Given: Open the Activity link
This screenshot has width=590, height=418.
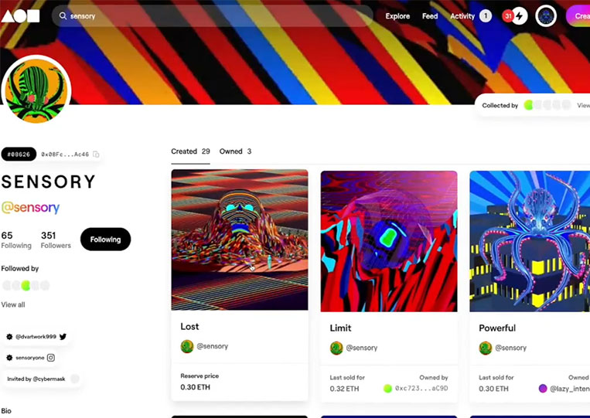Looking at the screenshot, I should click(462, 16).
